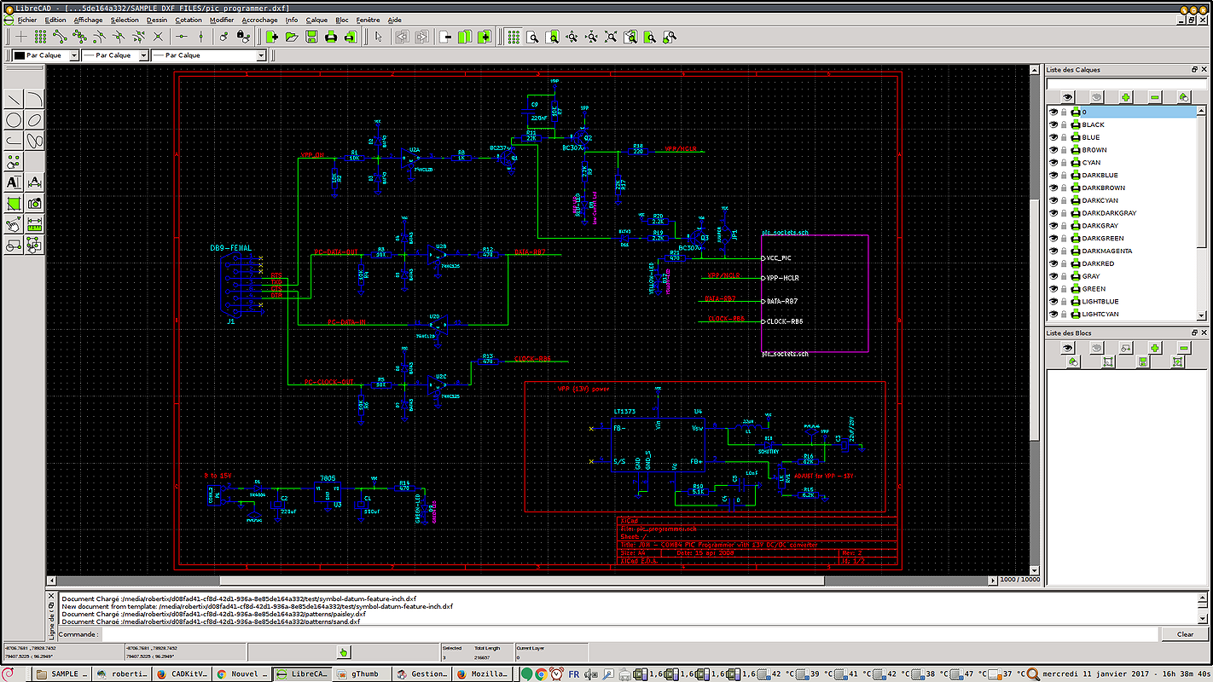
Task: Select the Ellipse drawing tool
Action: [x=34, y=119]
